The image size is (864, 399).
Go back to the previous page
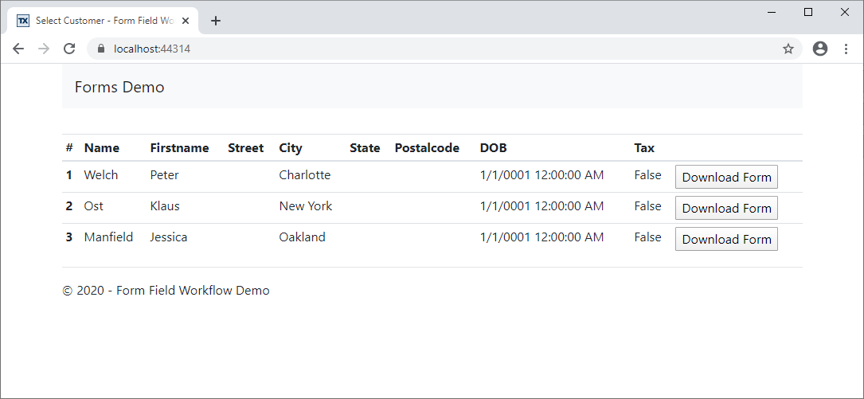click(x=18, y=49)
